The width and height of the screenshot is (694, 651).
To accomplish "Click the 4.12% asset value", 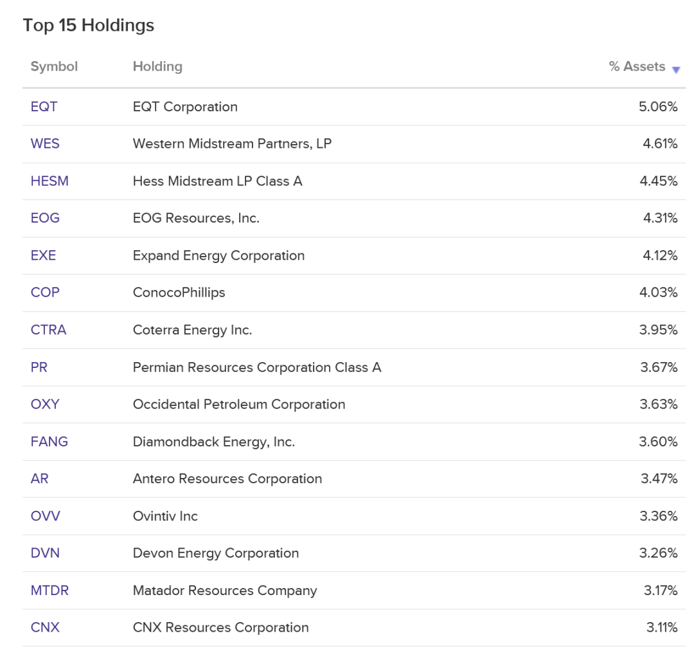I will tap(660, 255).
